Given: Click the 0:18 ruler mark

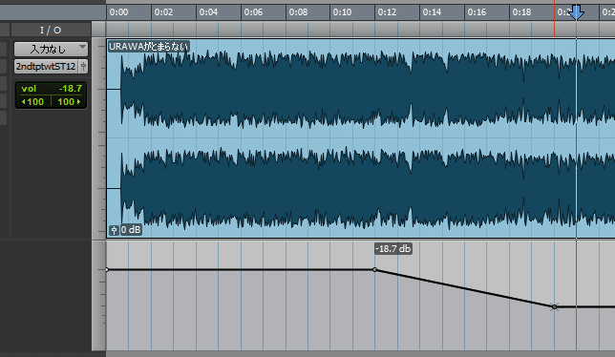Looking at the screenshot, I should pyautogui.click(x=521, y=12).
